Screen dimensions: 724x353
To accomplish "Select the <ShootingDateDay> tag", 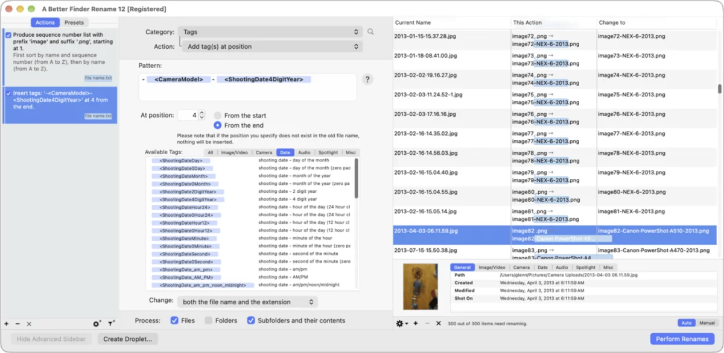I will pyautogui.click(x=181, y=160).
